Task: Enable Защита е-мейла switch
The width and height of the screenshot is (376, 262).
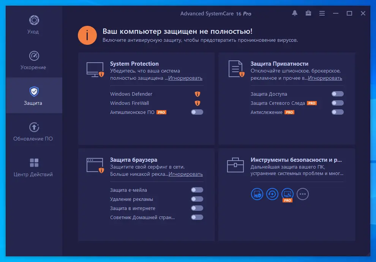Action: (197, 190)
